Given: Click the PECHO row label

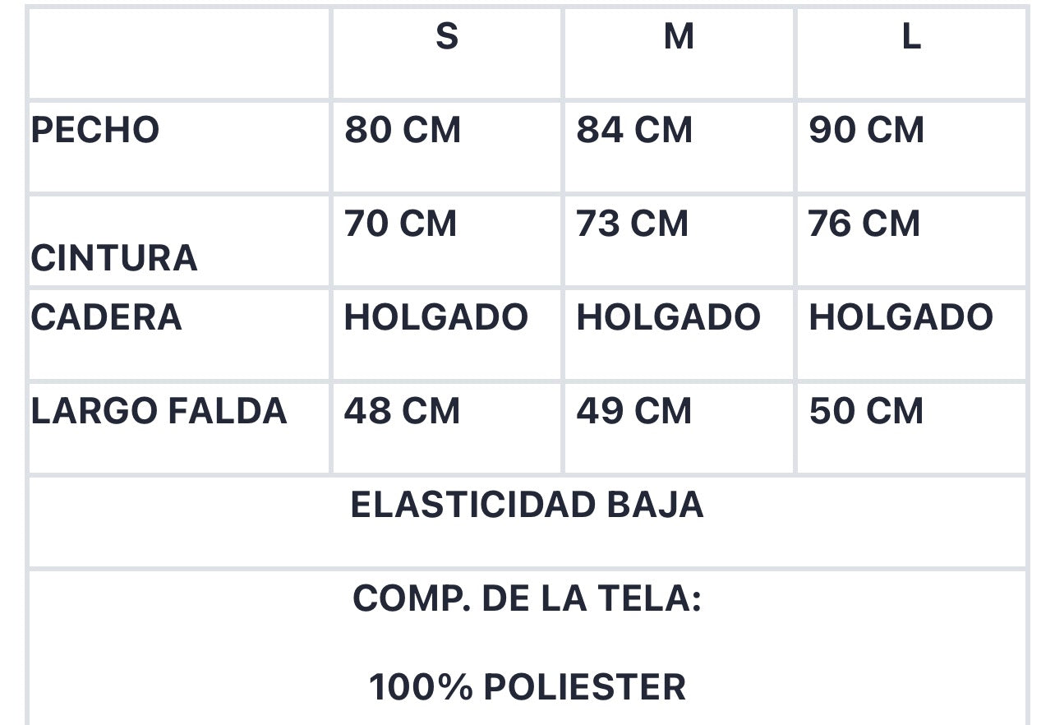Looking at the screenshot, I should (95, 130).
